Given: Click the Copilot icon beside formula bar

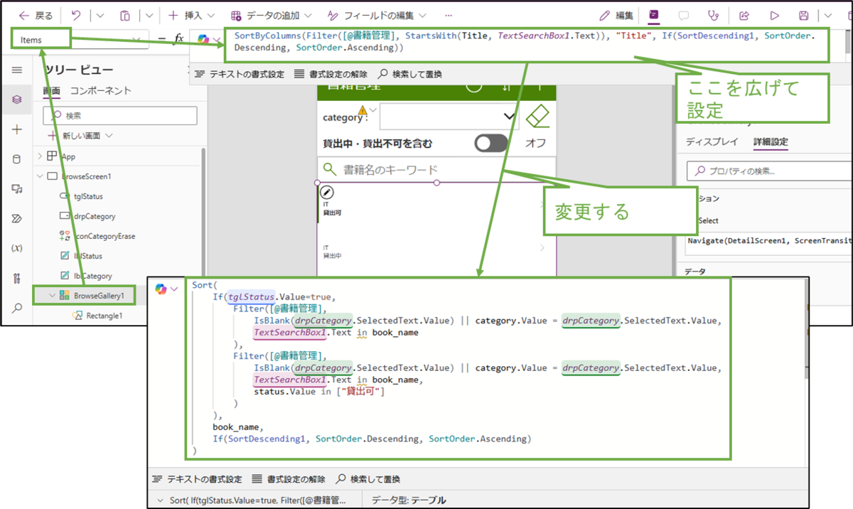Looking at the screenshot, I should [x=203, y=39].
